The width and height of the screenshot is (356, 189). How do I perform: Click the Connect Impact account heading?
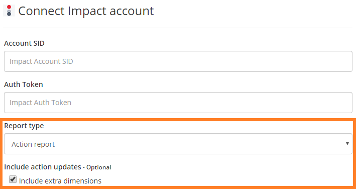pos(86,11)
